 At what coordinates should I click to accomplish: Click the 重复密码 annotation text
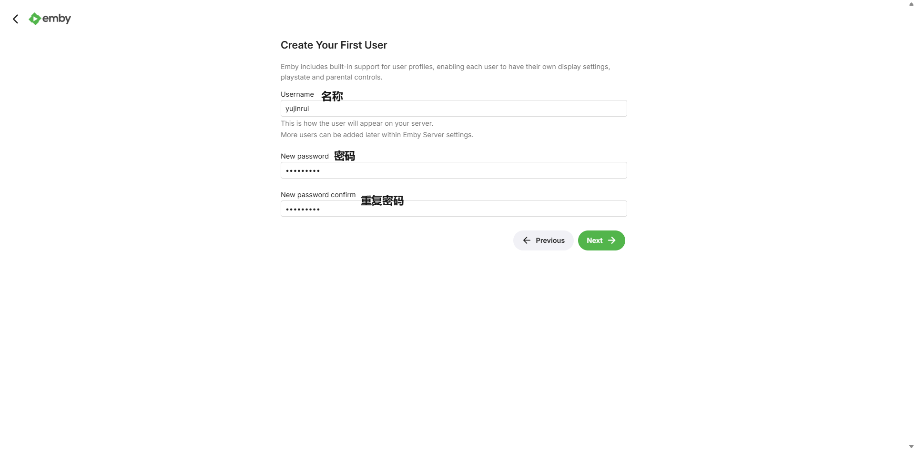(382, 201)
